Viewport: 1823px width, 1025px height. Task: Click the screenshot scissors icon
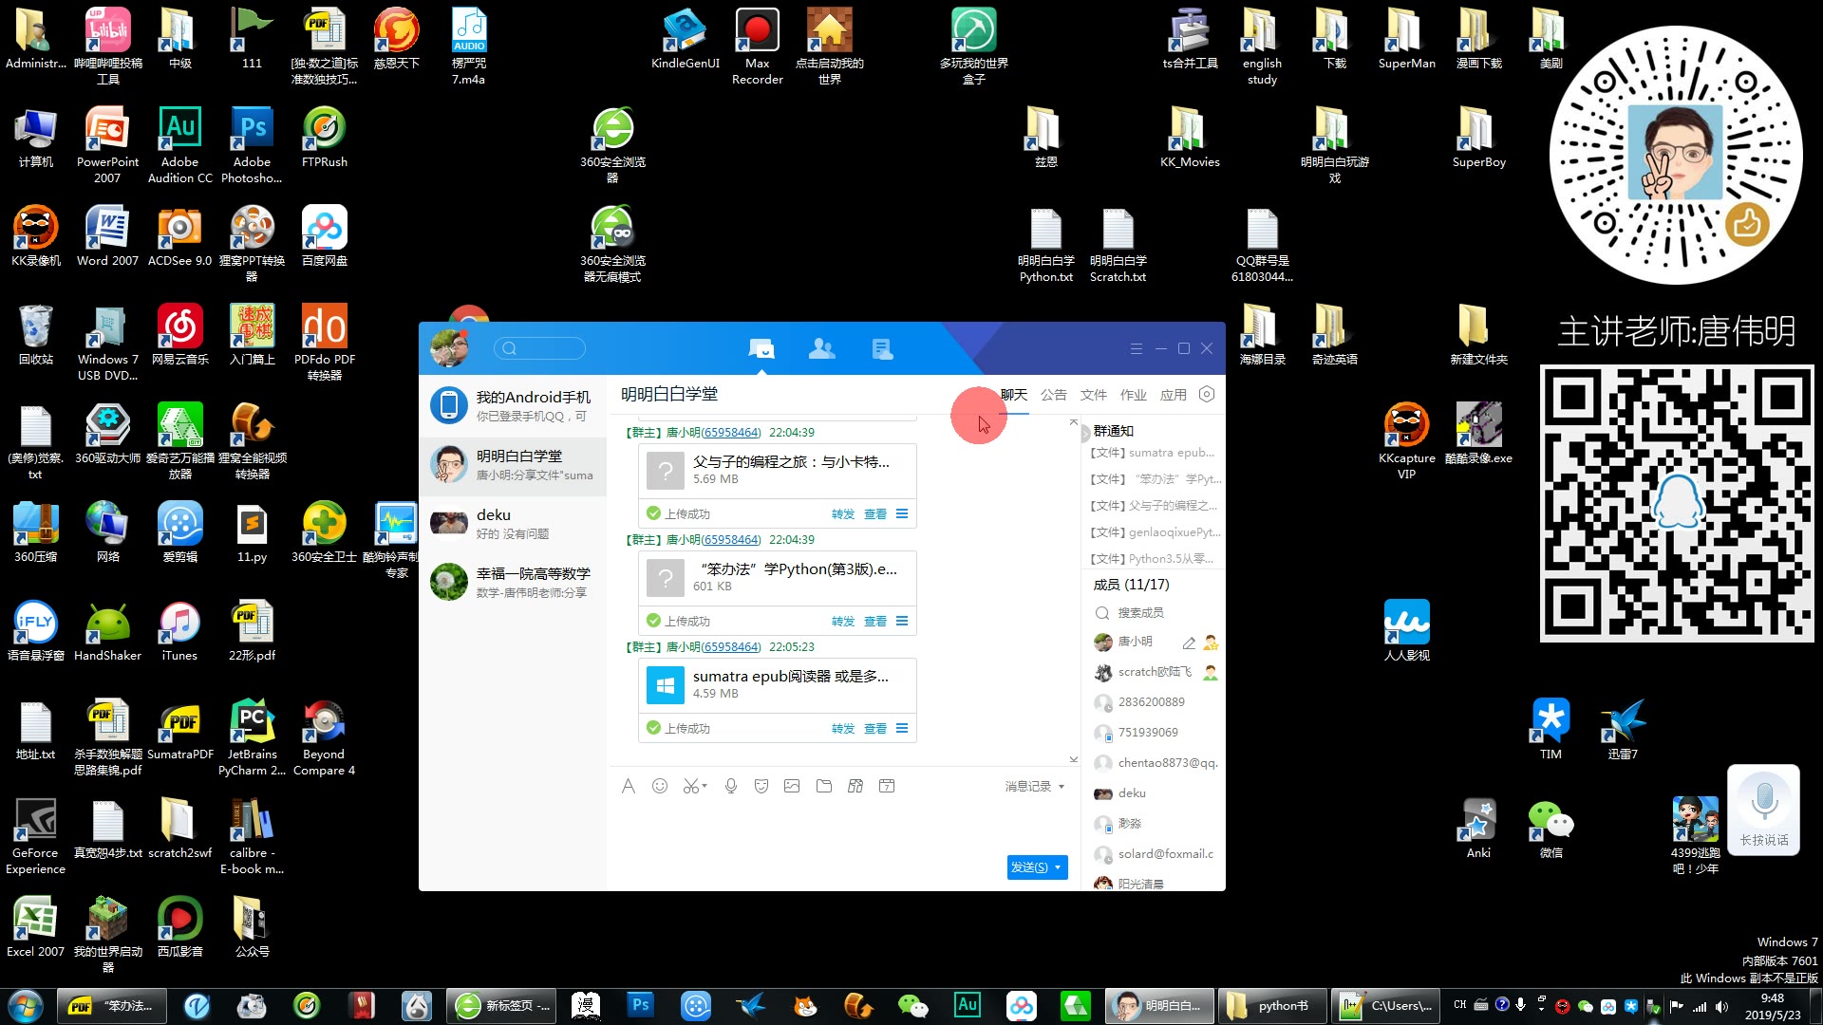[690, 786]
